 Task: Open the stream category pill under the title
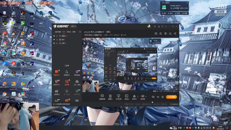(93, 35)
